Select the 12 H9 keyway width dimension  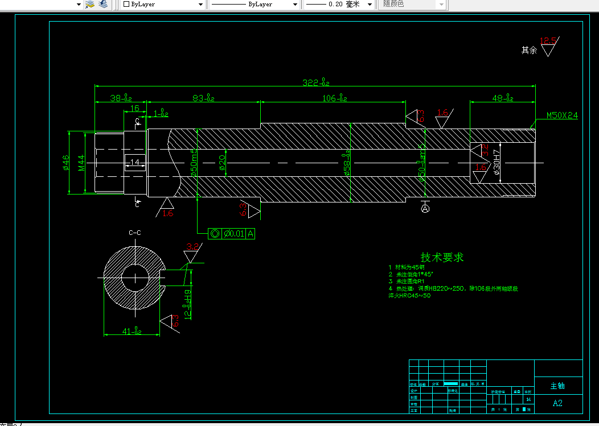pos(187,304)
